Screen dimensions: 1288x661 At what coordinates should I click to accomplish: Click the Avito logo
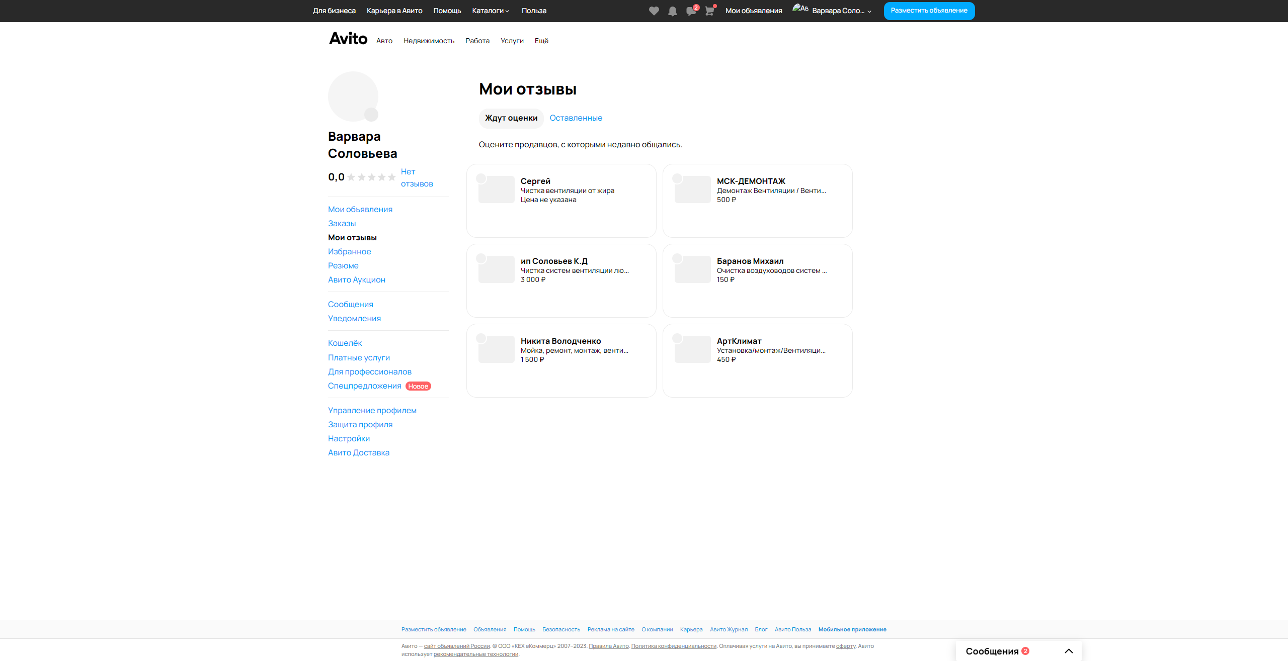[x=348, y=39]
